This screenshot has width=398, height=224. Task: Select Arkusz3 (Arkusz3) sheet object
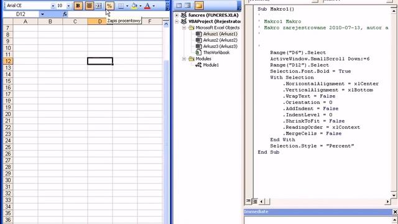(220, 47)
